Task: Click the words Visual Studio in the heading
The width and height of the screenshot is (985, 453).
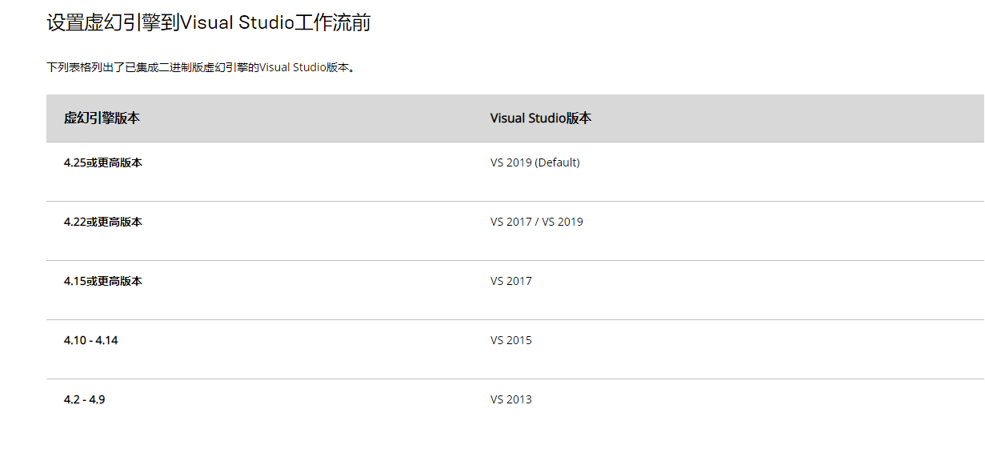Action: point(238,22)
